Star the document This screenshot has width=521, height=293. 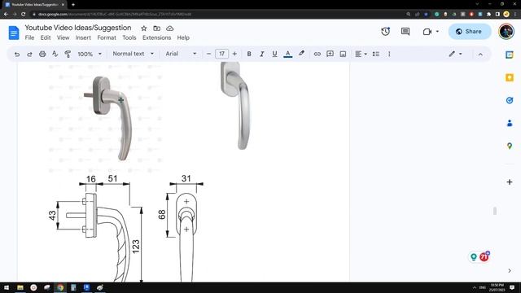144,28
